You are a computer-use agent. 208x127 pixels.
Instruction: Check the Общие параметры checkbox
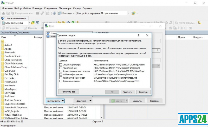tap(61, 65)
